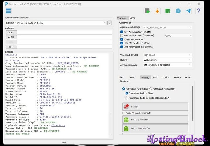Enable Crear FS predeterminado checkbox
The height and width of the screenshot is (146, 210).
coord(124,113)
